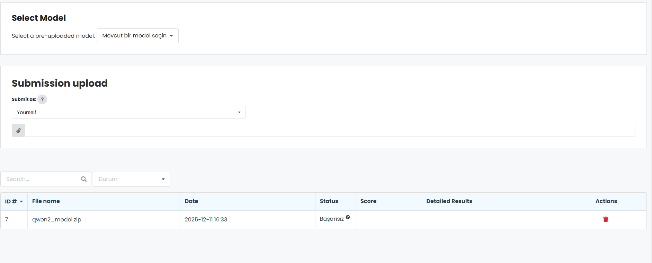The height and width of the screenshot is (263, 652).
Task: Click the help icon beside "Submit as"
Action: point(42,99)
